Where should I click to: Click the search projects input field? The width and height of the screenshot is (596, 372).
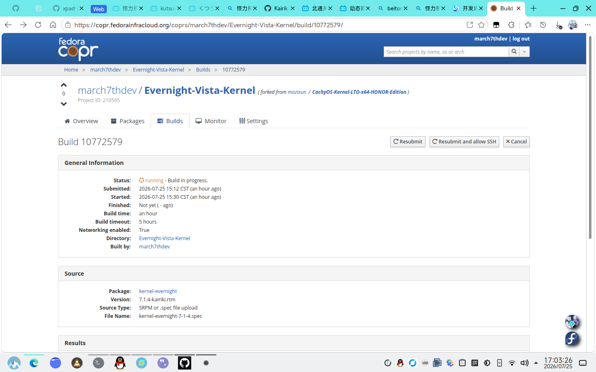(446, 52)
